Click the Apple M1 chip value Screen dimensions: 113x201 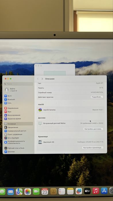(x=99, y=83)
